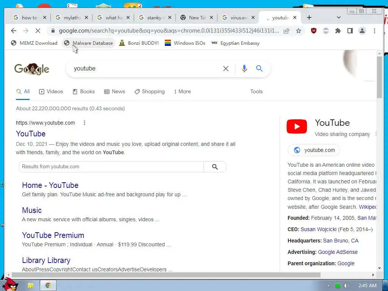Open San Bruno, CA headquarters link

click(341, 241)
